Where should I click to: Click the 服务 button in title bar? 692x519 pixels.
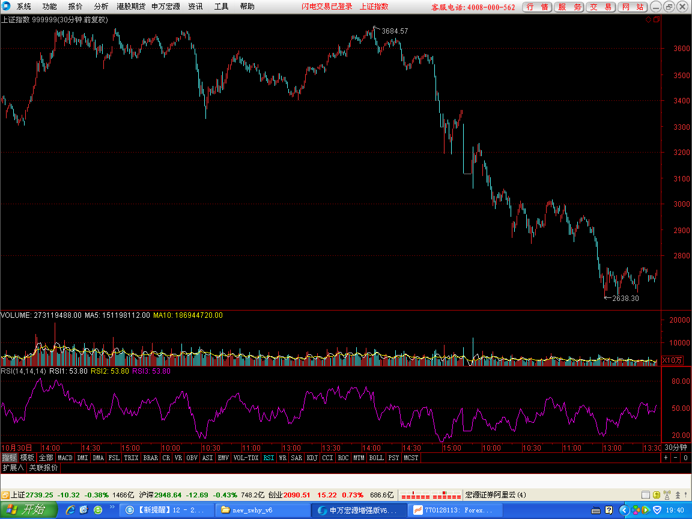click(569, 7)
